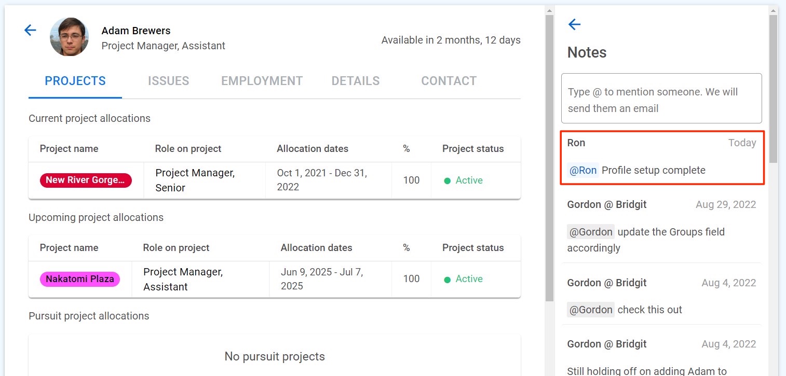Select 'Oct 1, 2021 - Dec 31, 2022' dates
Viewport: 786px width, 376px height.
pyautogui.click(x=322, y=180)
